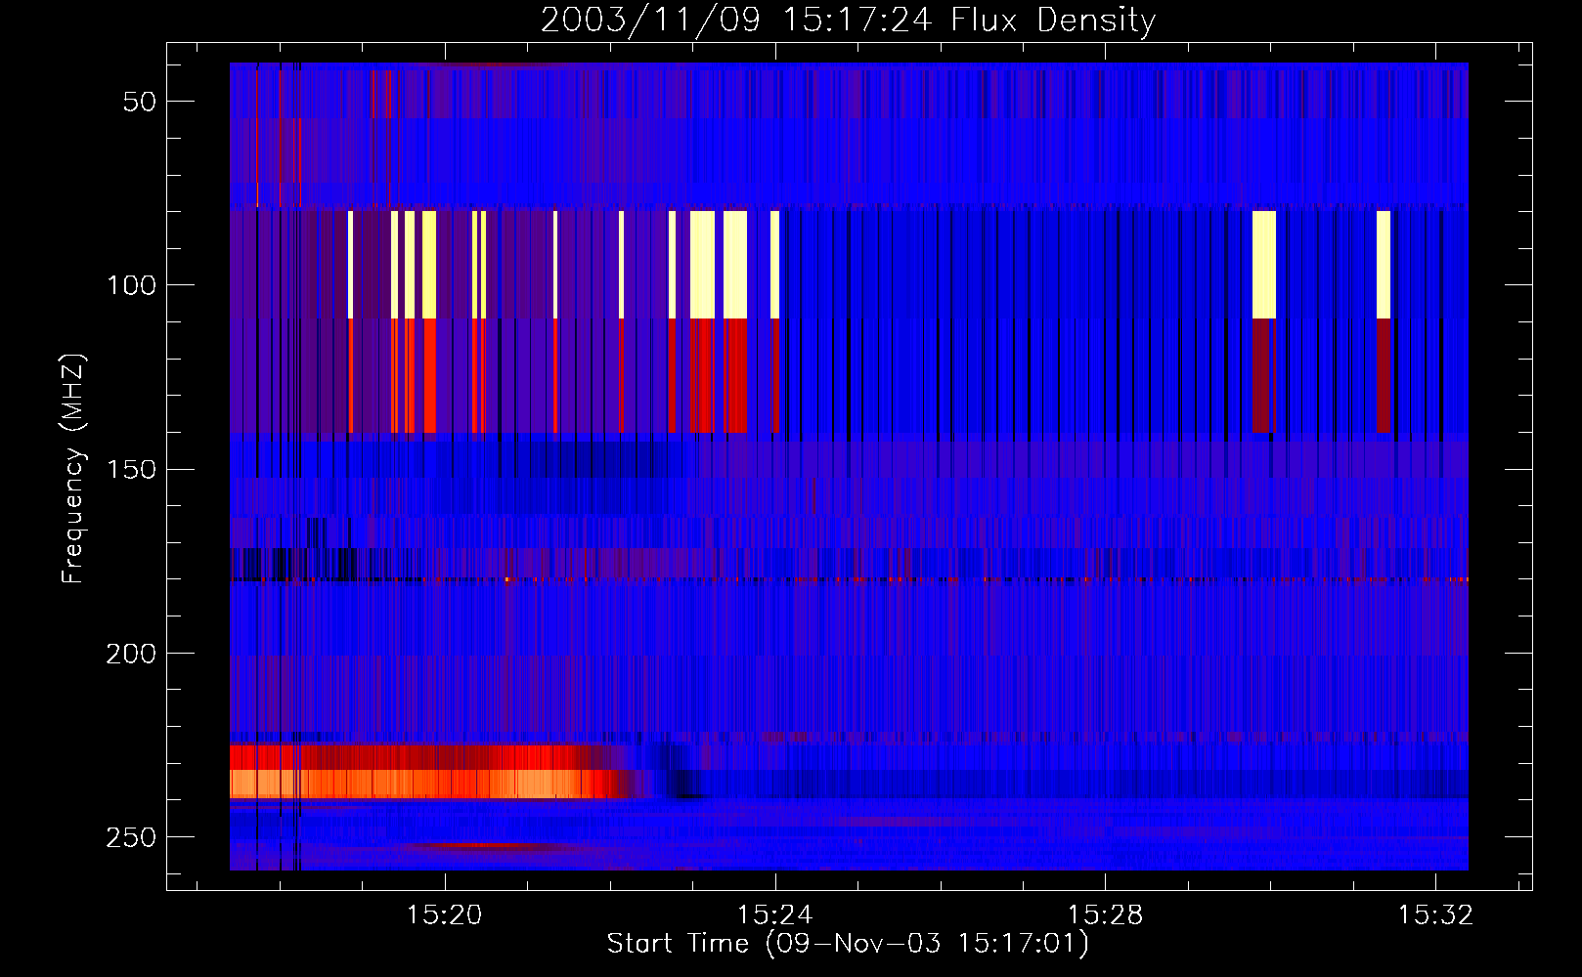This screenshot has width=1582, height=977.
Task: Click the 15:24 time tick label
Action: 775,915
